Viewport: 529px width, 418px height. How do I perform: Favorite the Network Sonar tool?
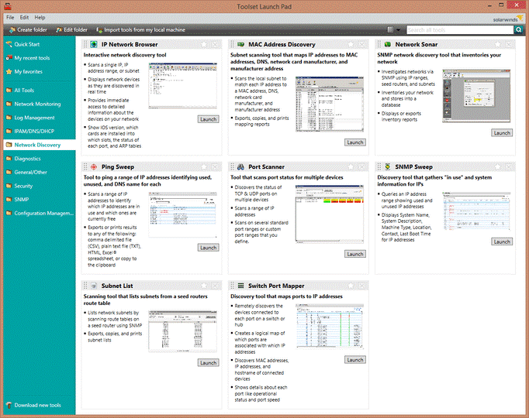498,44
